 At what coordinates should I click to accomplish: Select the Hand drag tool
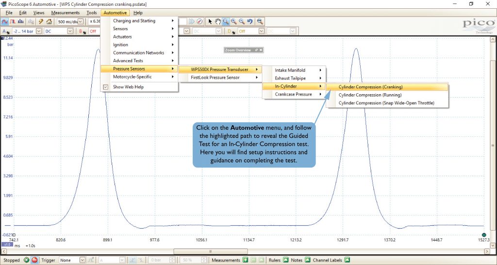click(218, 21)
